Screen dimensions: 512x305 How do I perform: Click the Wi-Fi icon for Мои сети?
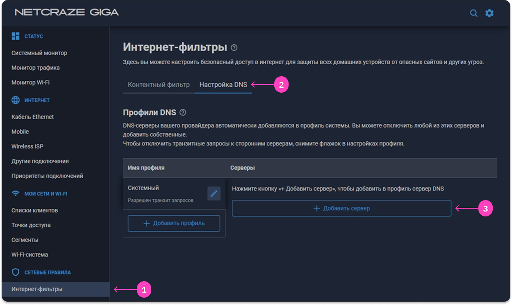pos(16,193)
